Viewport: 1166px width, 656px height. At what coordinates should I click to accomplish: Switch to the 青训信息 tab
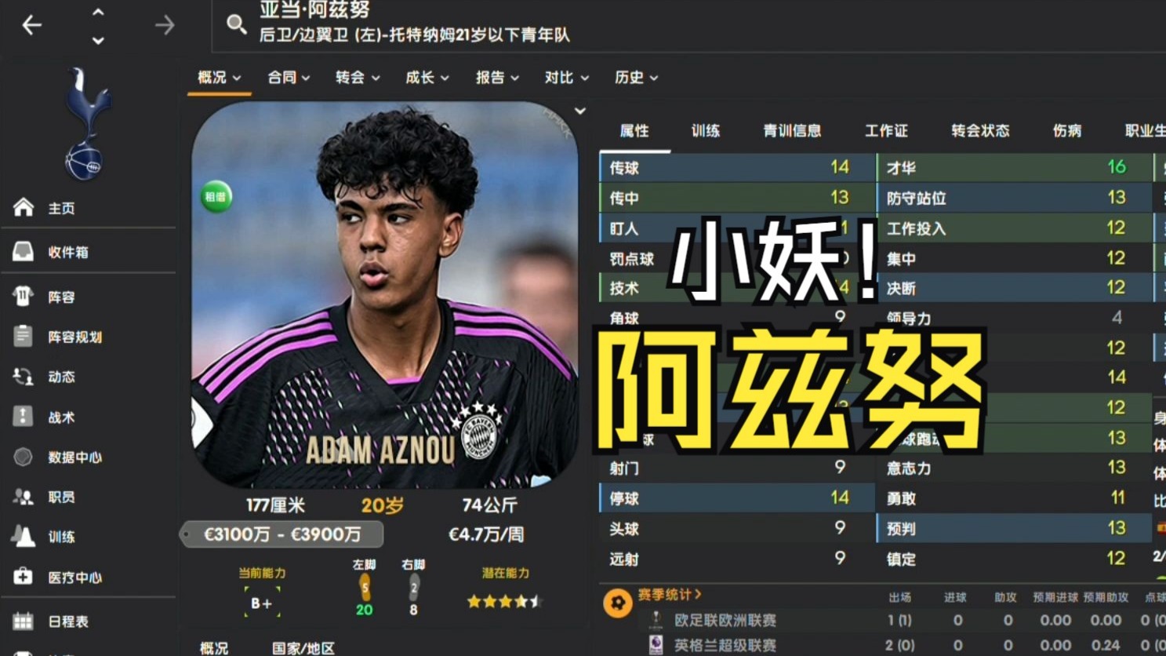point(792,131)
